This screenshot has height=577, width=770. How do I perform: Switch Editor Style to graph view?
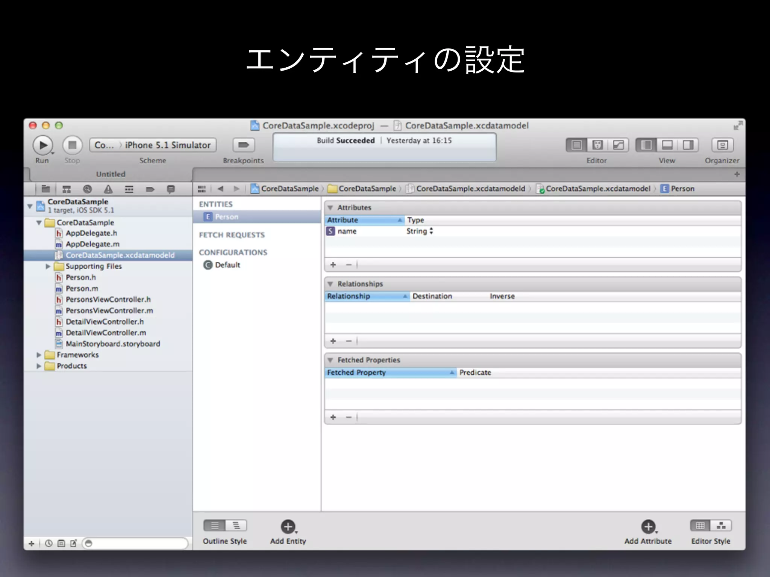[x=721, y=526]
